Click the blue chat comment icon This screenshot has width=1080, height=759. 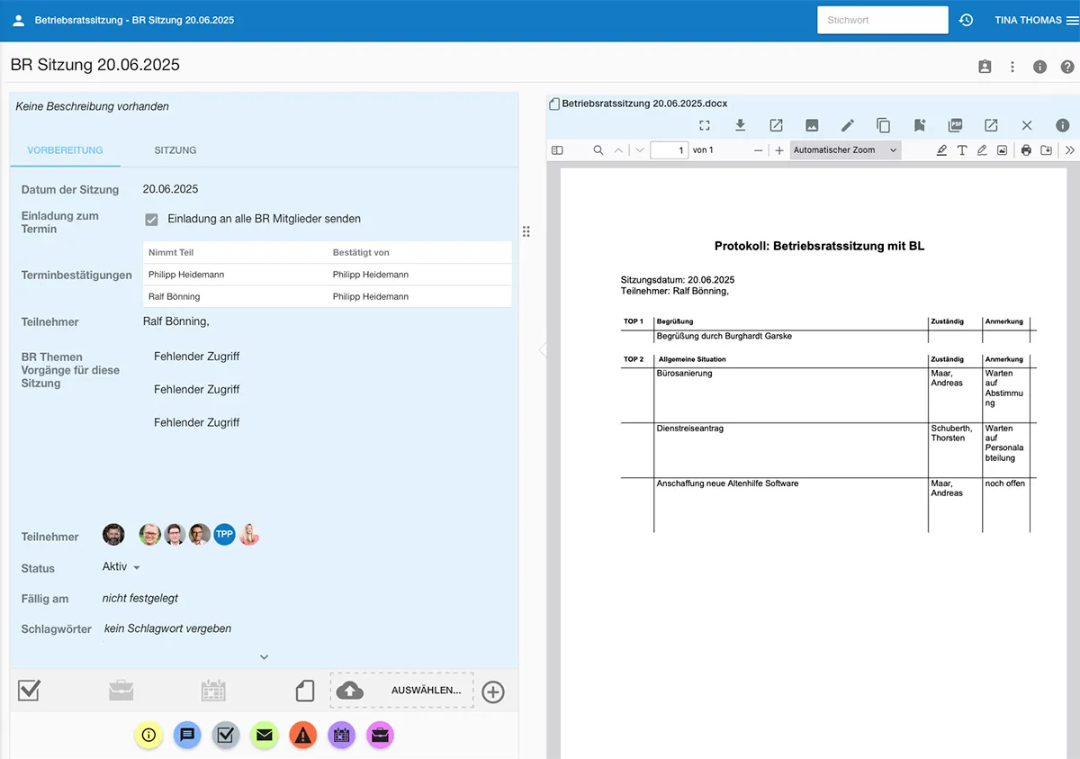point(187,736)
